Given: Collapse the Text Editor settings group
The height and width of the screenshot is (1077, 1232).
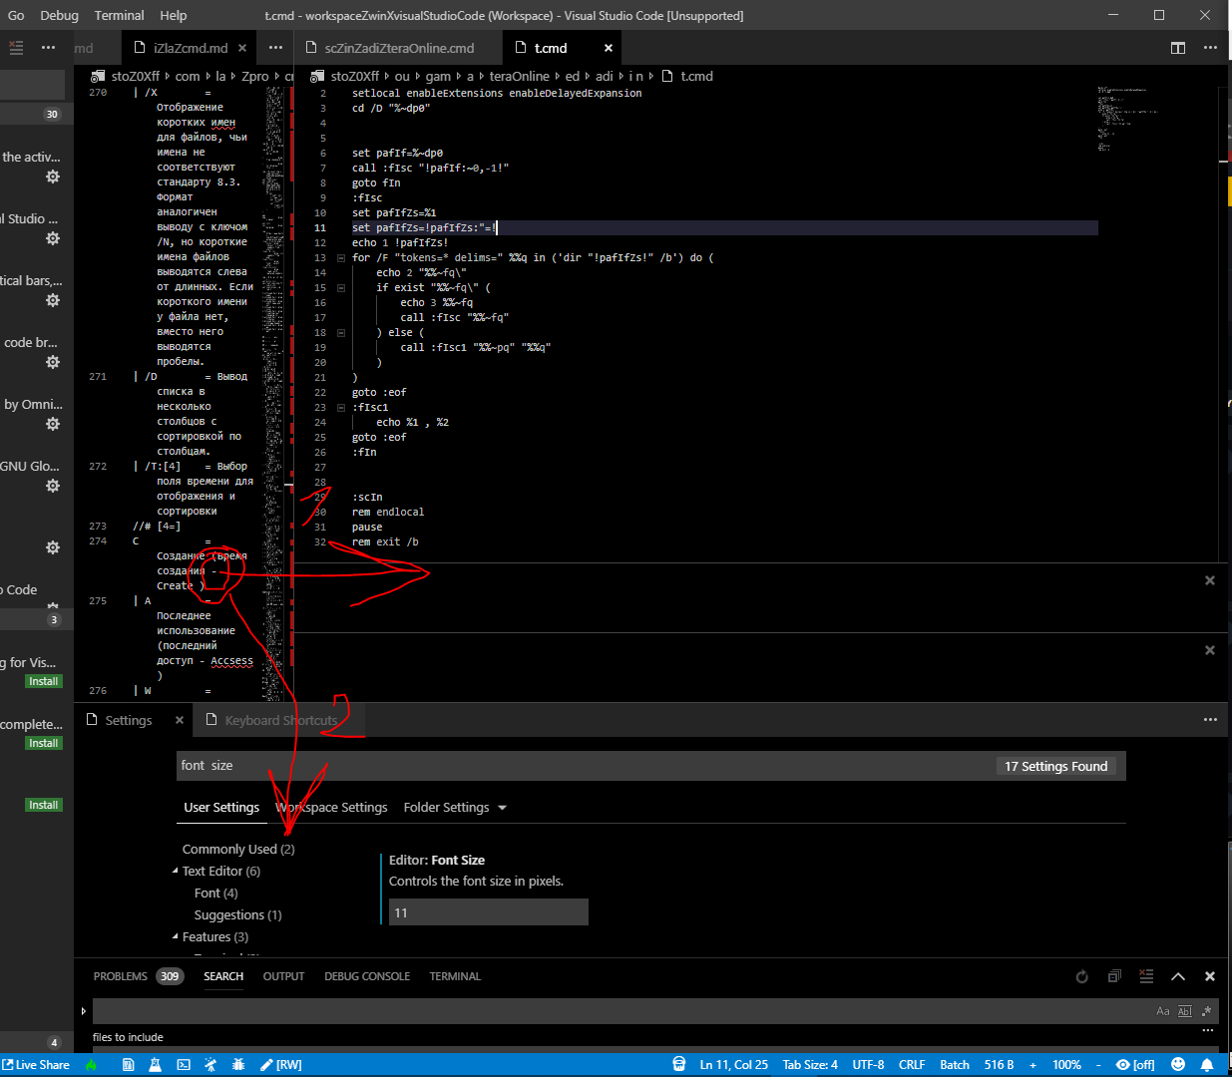Looking at the screenshot, I should tap(175, 871).
